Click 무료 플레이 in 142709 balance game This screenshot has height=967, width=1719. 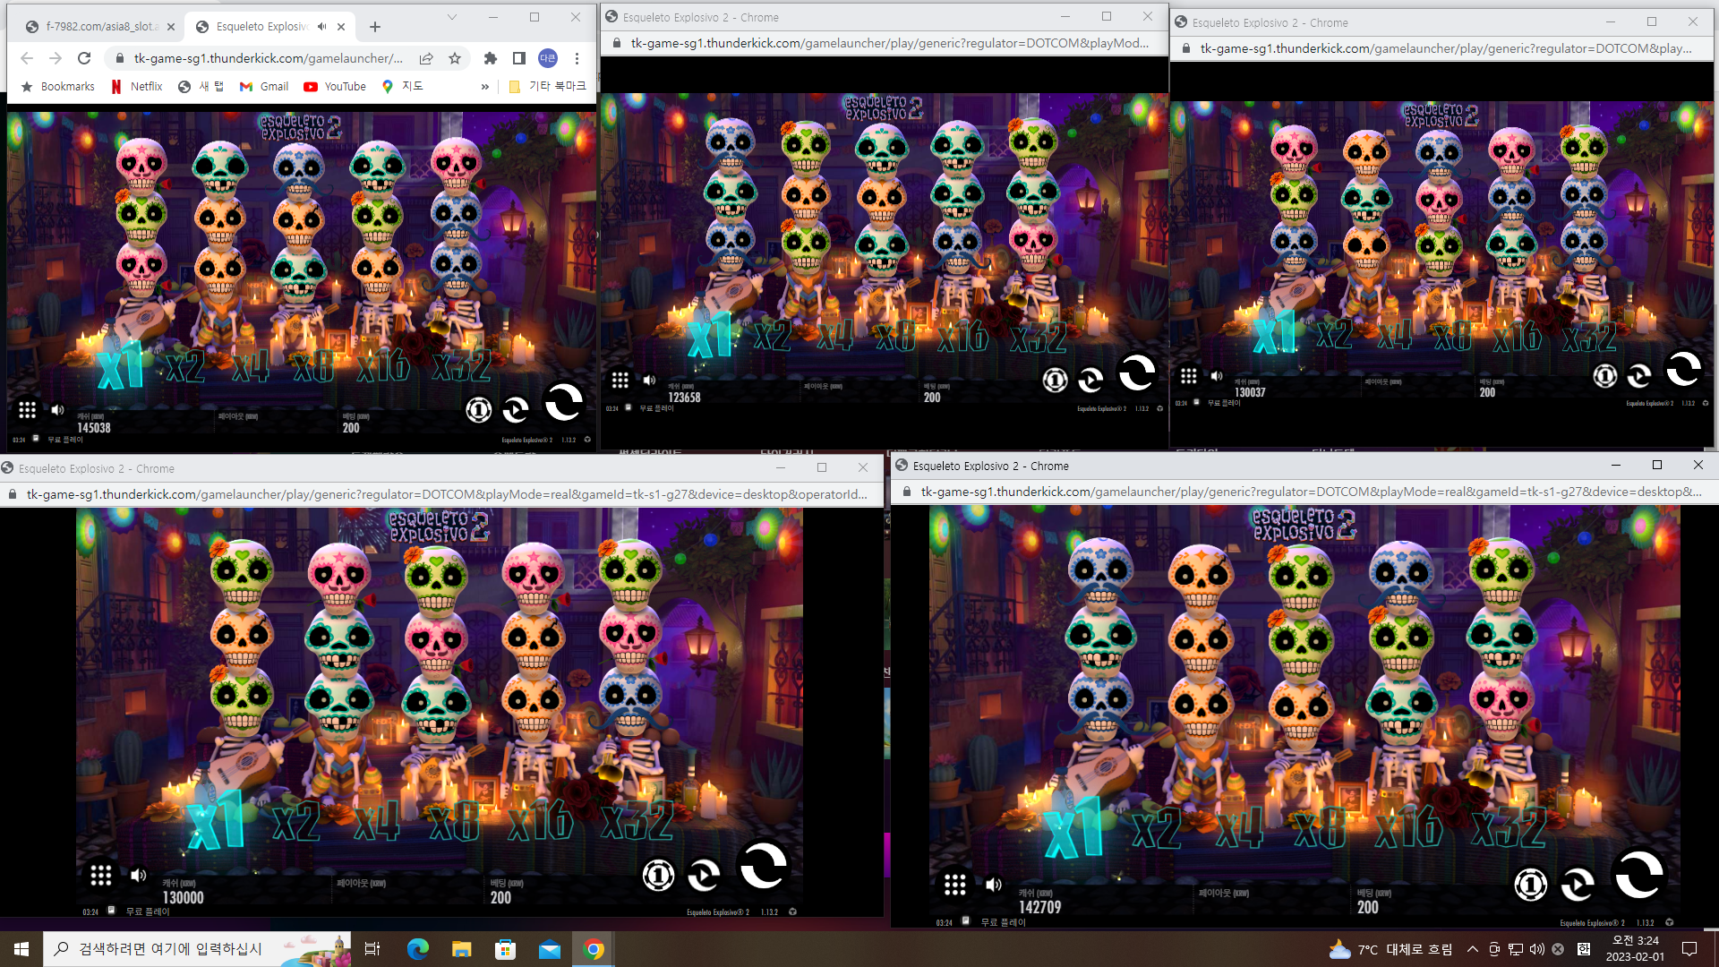pyautogui.click(x=1003, y=922)
